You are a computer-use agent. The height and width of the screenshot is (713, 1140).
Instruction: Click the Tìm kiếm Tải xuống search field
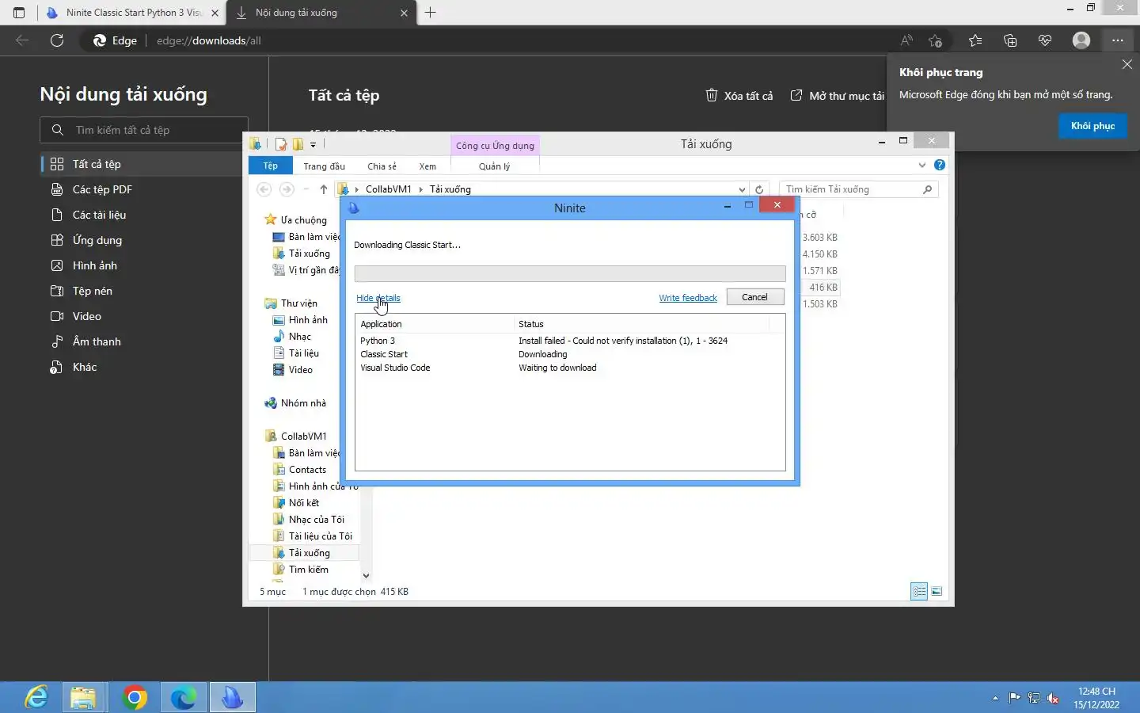(x=859, y=189)
